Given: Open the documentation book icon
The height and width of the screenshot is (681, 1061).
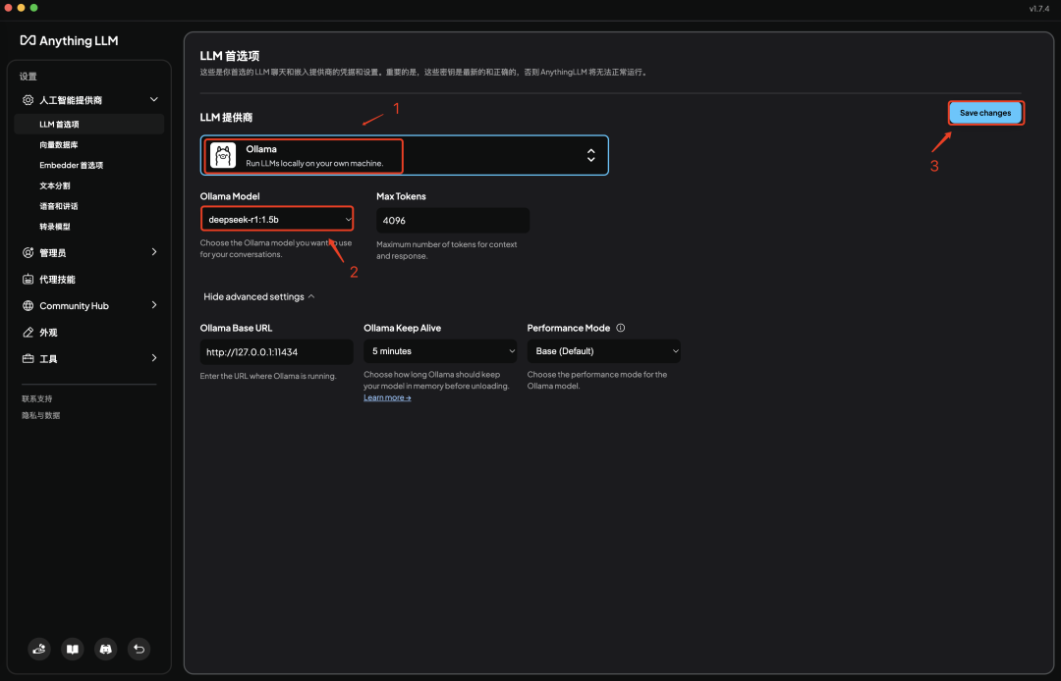Looking at the screenshot, I should tap(73, 649).
